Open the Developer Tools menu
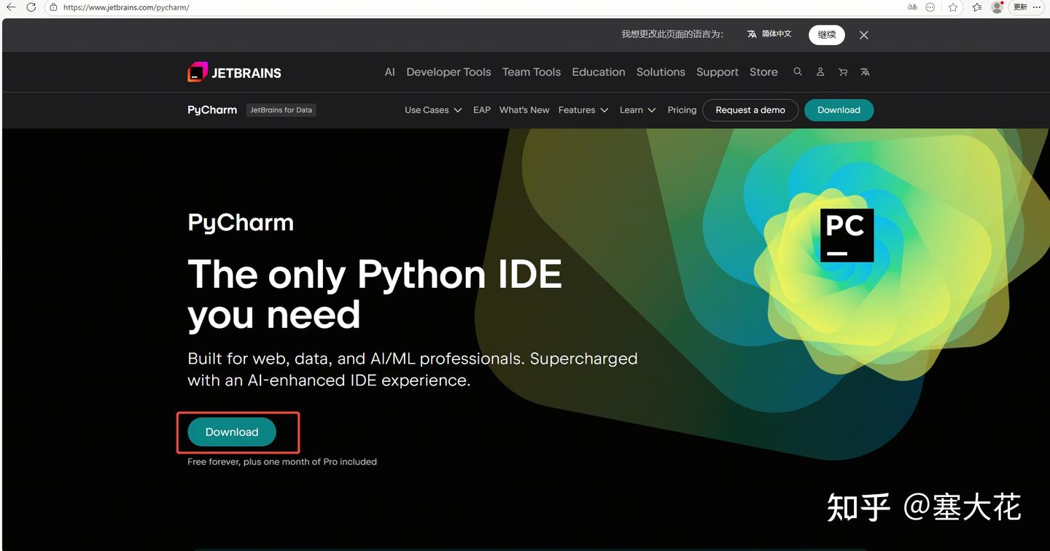This screenshot has width=1050, height=551. pos(448,72)
